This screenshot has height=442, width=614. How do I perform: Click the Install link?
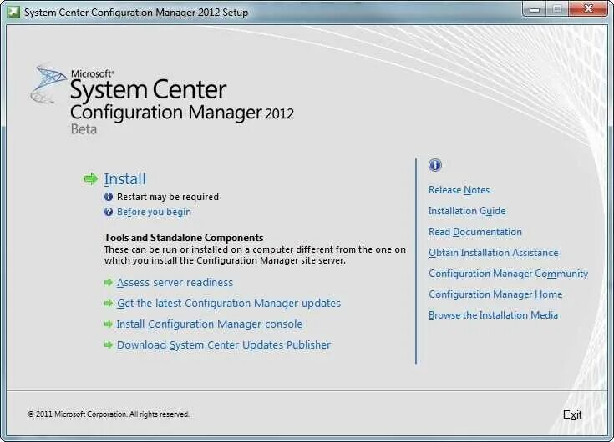coord(124,179)
